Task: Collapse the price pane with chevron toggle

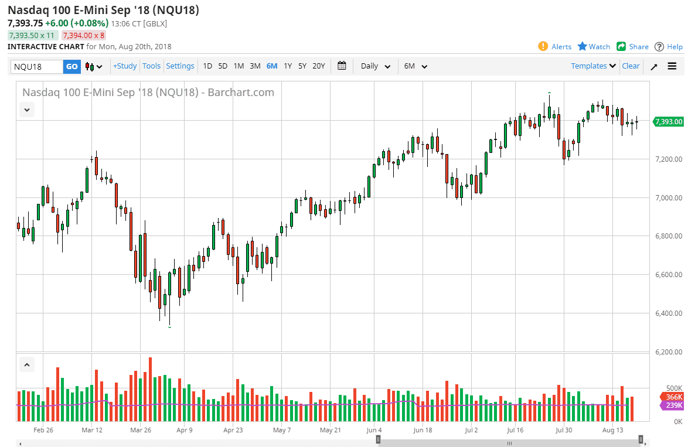Action: (27, 109)
